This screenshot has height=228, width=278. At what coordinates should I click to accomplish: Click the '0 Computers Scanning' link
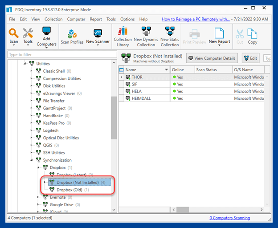229,218
